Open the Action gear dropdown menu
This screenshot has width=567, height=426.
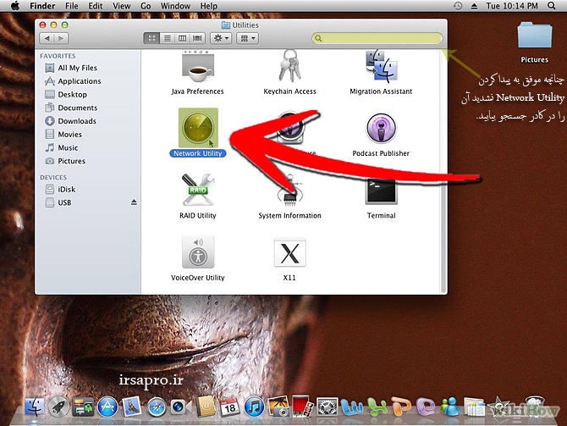[221, 38]
